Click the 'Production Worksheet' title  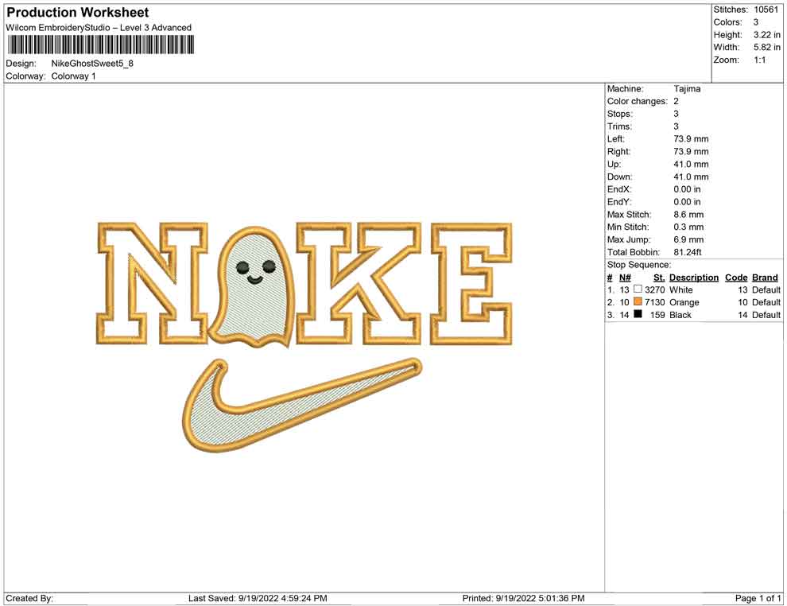[x=78, y=13]
